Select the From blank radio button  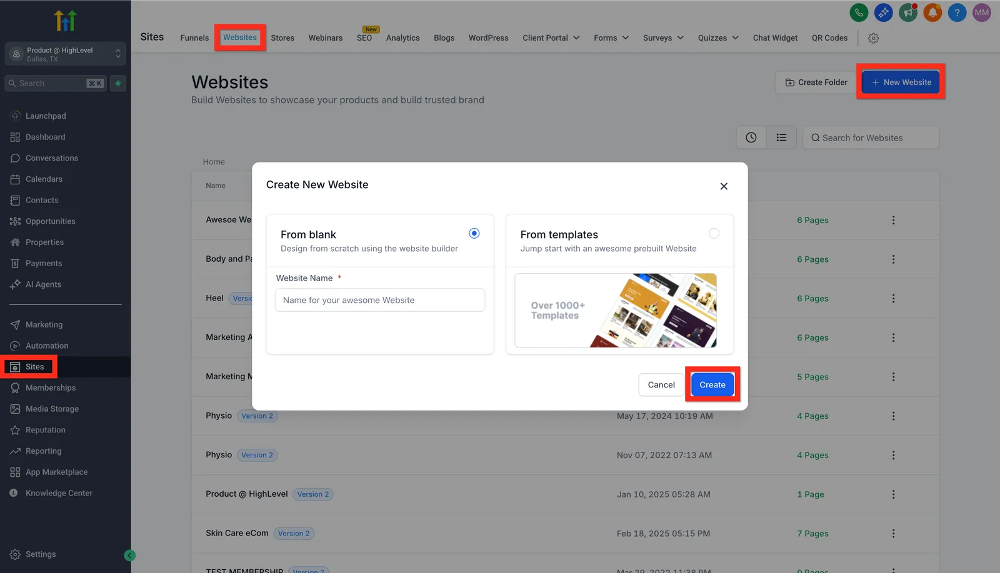click(x=474, y=234)
